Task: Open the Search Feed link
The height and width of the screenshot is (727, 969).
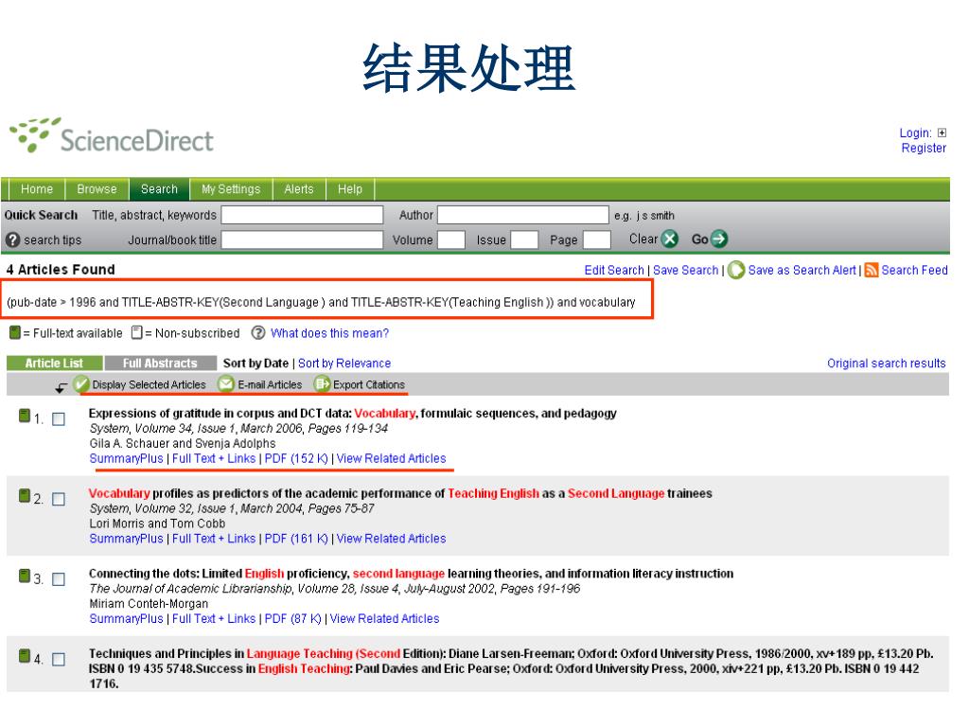Action: (x=915, y=270)
